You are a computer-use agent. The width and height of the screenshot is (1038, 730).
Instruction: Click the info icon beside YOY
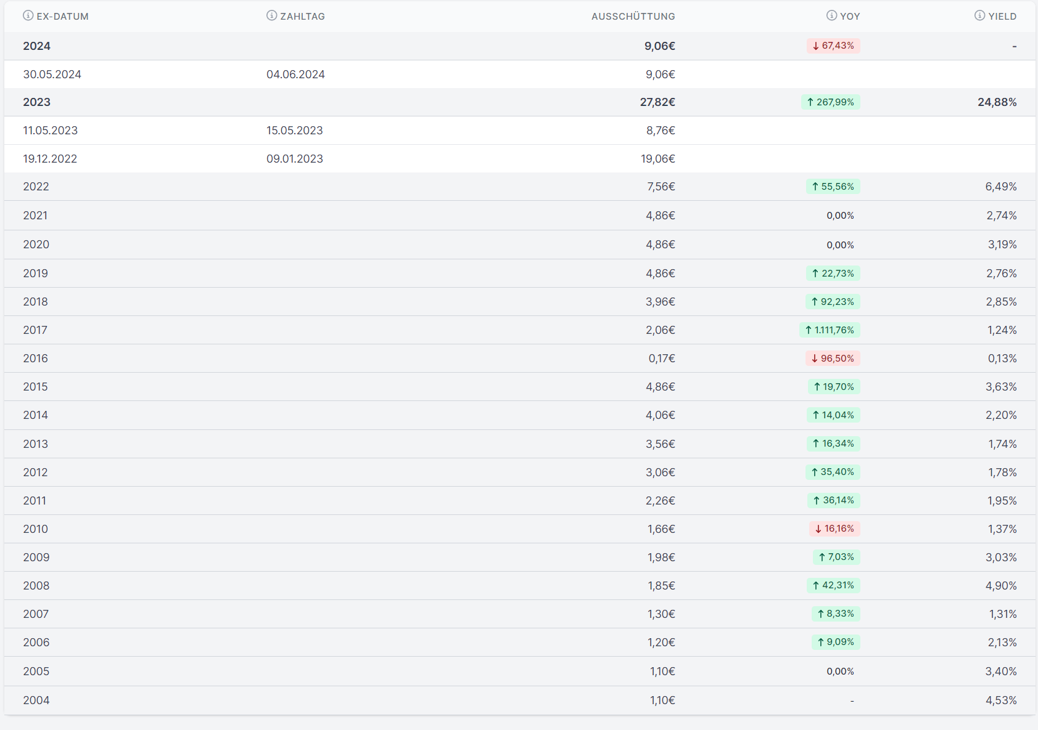coord(831,15)
